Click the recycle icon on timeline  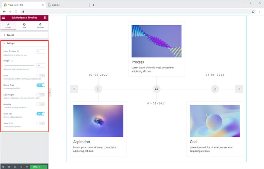156,89
